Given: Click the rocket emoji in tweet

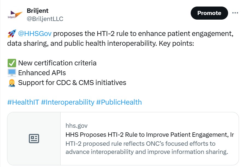Looking at the screenshot, I should click(x=12, y=34).
